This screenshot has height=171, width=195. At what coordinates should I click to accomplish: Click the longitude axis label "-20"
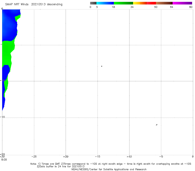pyautogui.click(x=66, y=157)
